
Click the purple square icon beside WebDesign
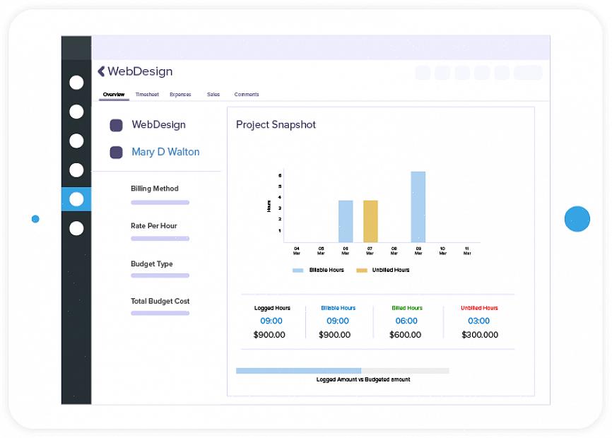(117, 125)
